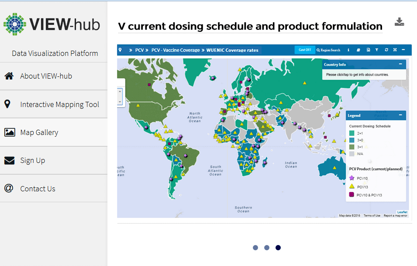Click the book icon in map toolbar
Screen dimensions: 417x266
[358, 50]
